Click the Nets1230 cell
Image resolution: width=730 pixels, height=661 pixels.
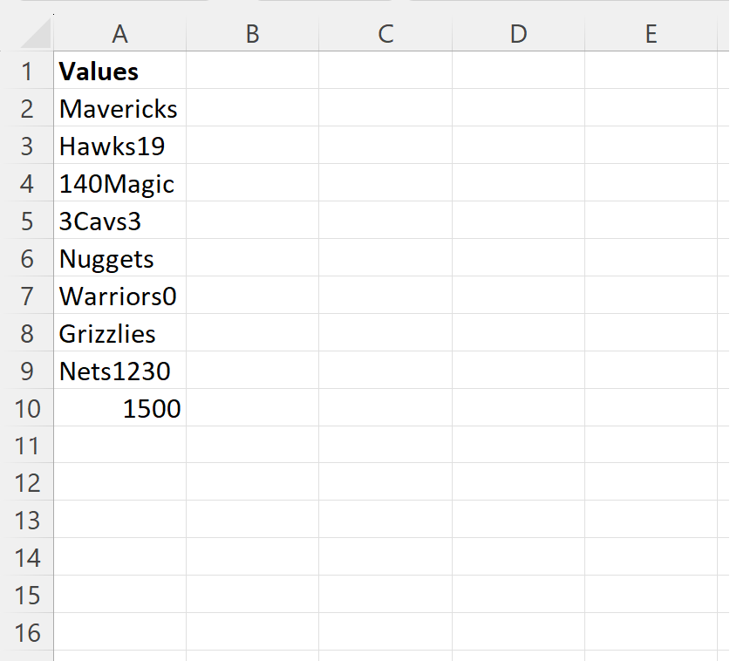pyautogui.click(x=119, y=371)
